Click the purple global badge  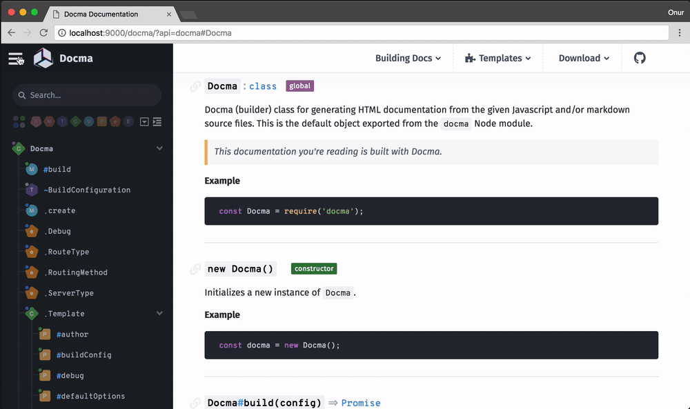click(299, 86)
